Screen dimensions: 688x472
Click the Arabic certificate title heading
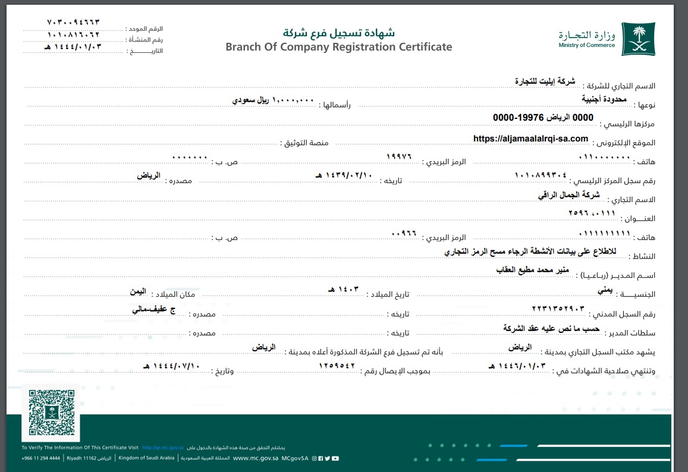click(338, 33)
